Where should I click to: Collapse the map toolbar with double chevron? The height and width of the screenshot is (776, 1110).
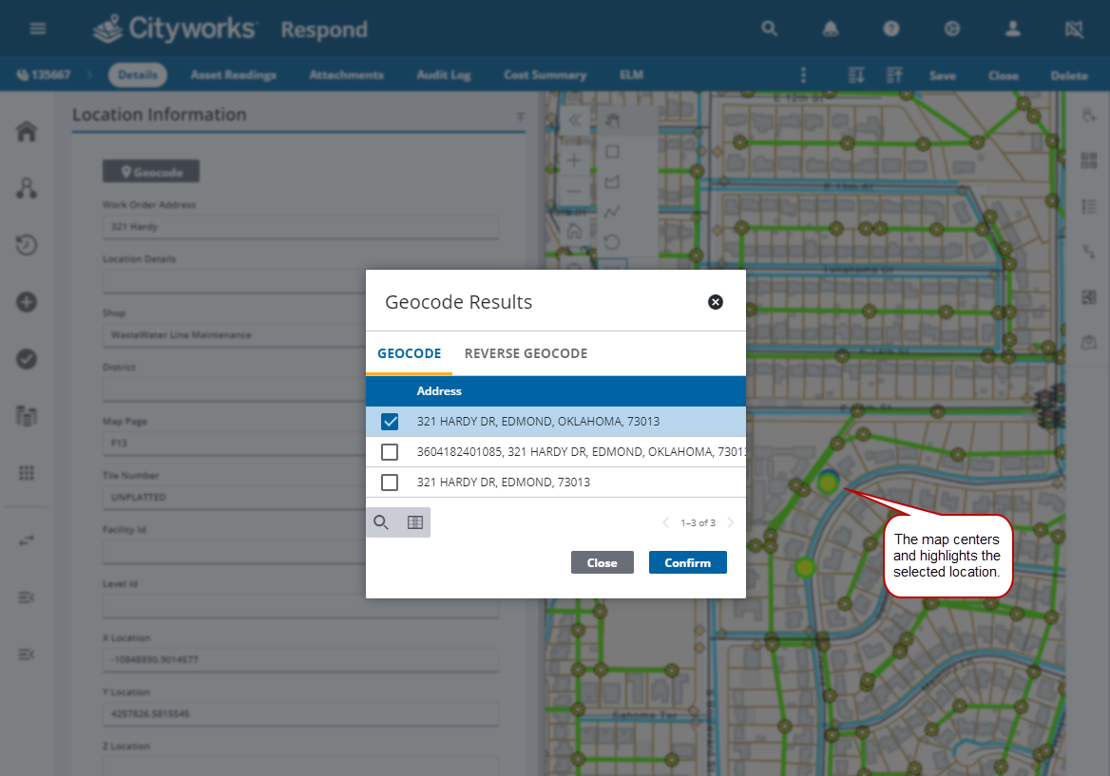[574, 120]
